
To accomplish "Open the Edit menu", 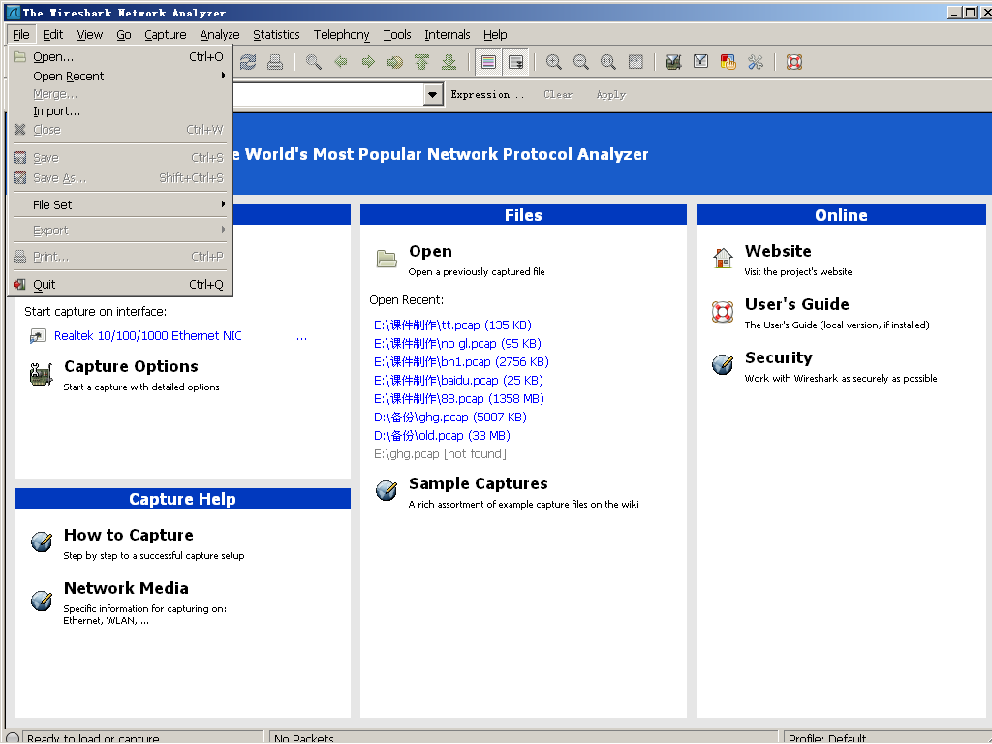I will pos(52,35).
